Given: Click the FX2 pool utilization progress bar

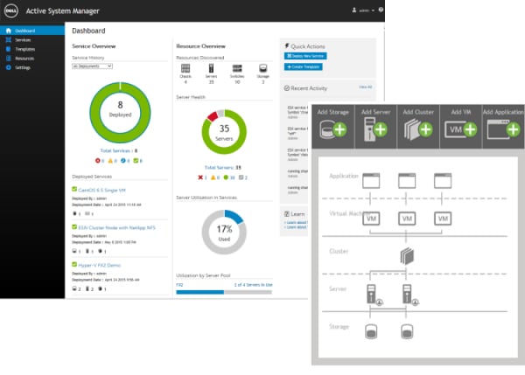Looking at the screenshot, I should point(224,292).
